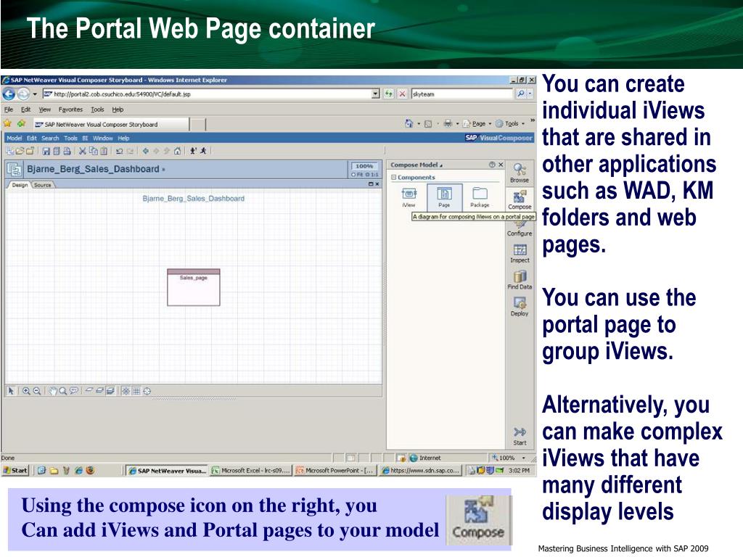The width and height of the screenshot is (743, 557).
Task: Click the Compose Model help icon
Action: pyautogui.click(x=492, y=165)
